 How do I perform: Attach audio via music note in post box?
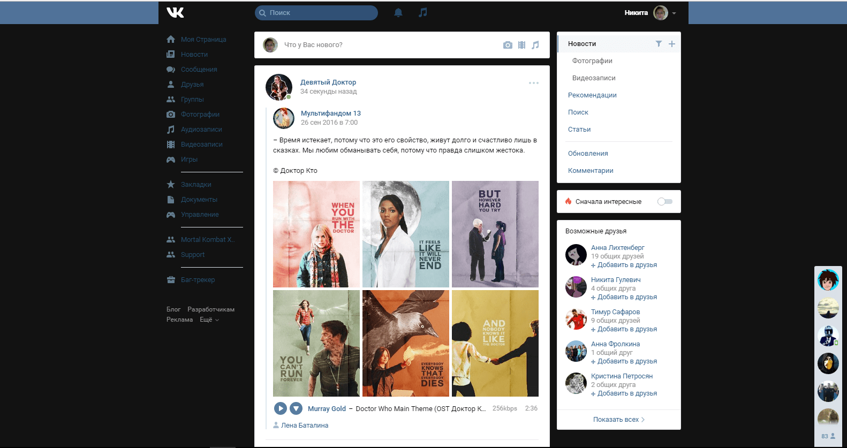[535, 45]
